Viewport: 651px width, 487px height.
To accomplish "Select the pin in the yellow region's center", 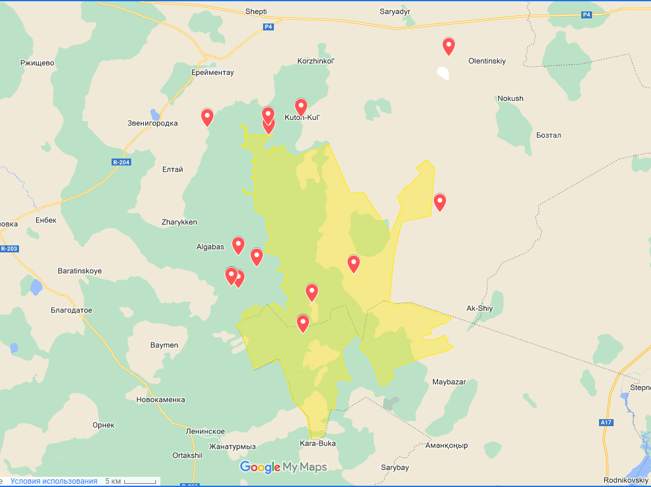I will (x=312, y=293).
